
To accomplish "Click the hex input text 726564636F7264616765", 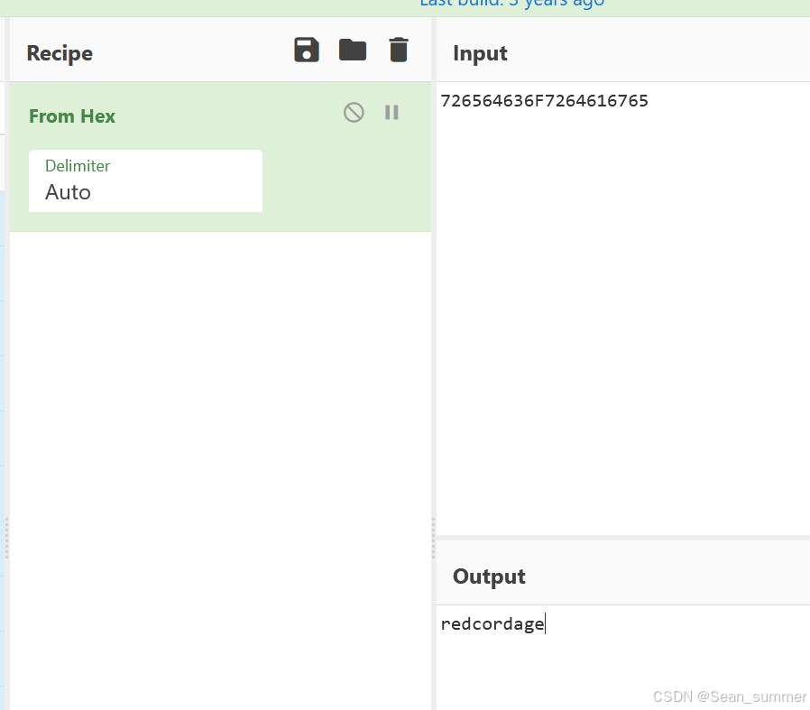I will [544, 101].
